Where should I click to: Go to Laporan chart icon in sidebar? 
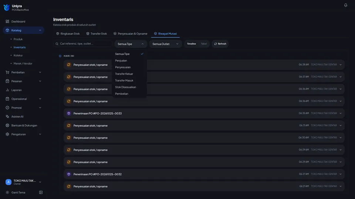[7, 90]
